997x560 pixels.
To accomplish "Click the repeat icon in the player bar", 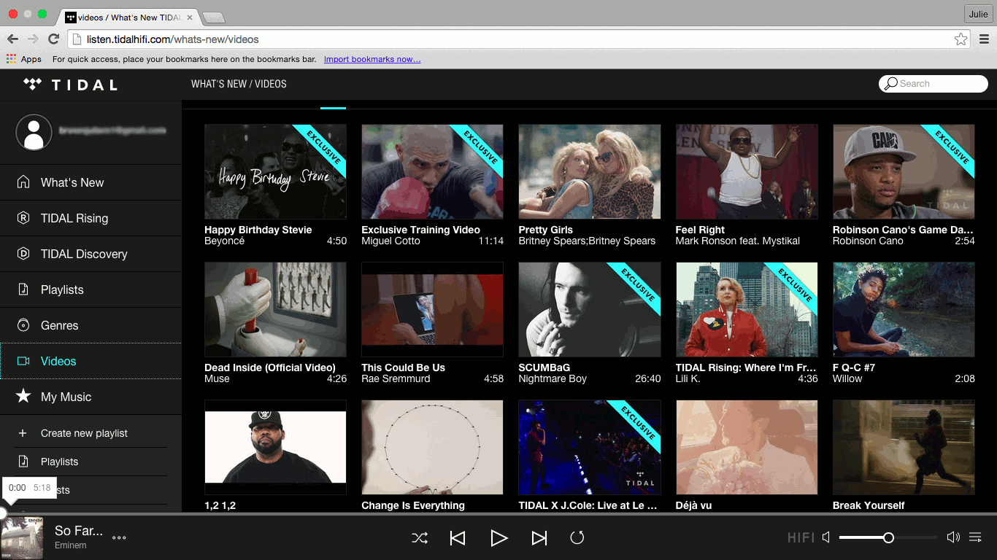I will [577, 537].
